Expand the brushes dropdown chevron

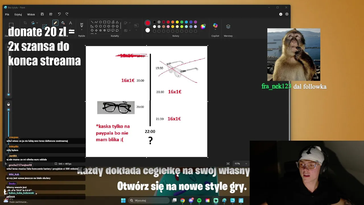(x=82, y=30)
